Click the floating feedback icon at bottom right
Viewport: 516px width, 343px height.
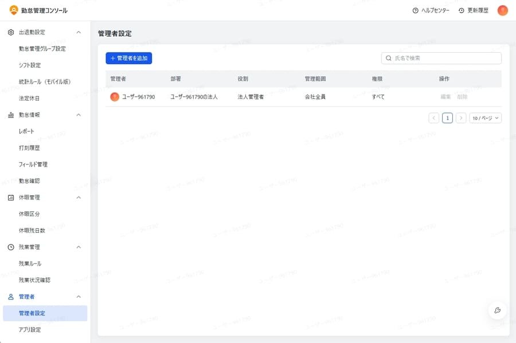pos(497,310)
